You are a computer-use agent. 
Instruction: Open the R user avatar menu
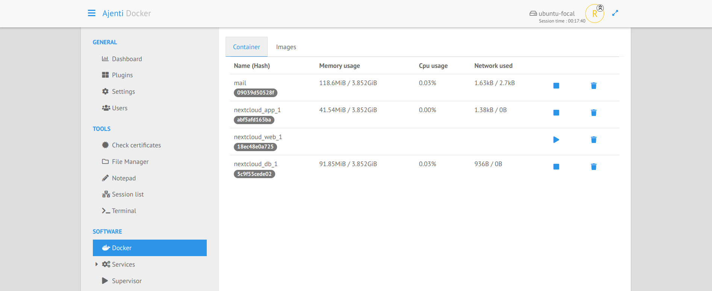click(x=595, y=13)
